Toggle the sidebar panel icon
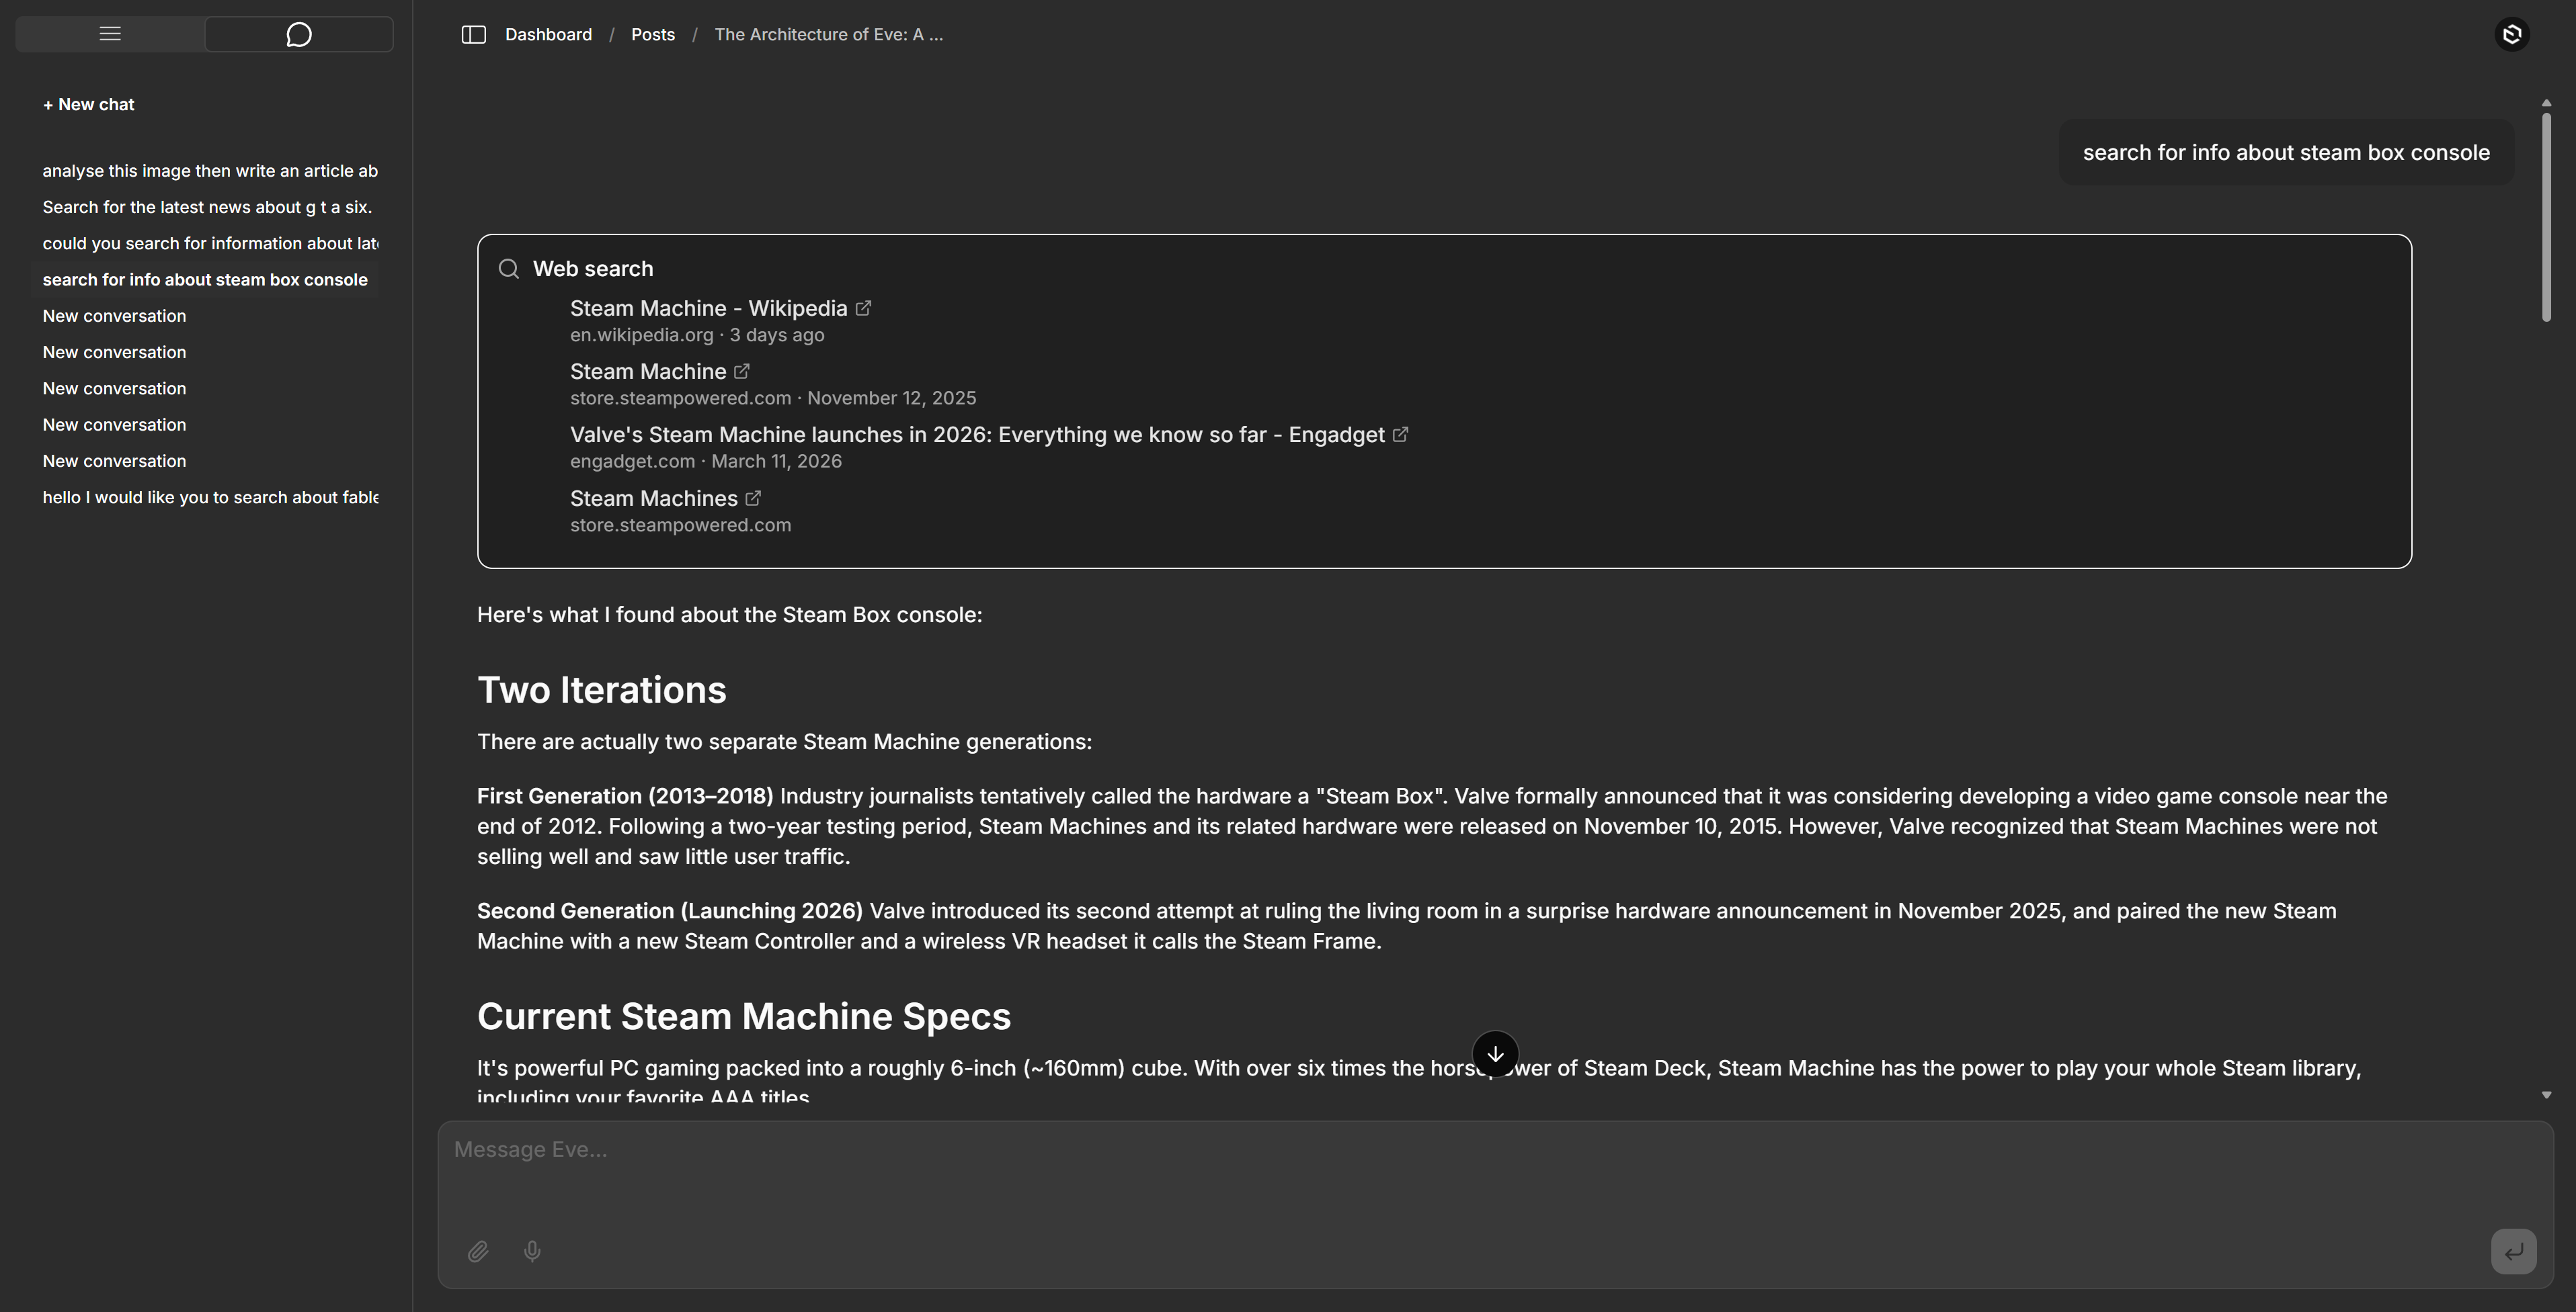This screenshot has height=1312, width=2576. [474, 35]
